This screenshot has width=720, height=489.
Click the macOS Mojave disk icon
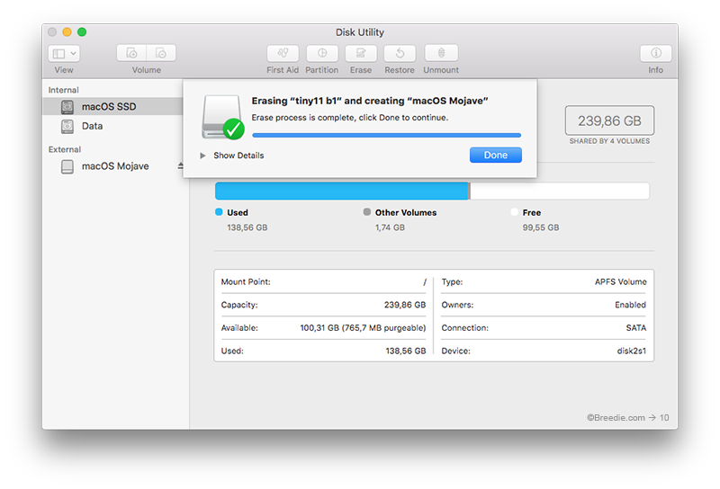[67, 166]
